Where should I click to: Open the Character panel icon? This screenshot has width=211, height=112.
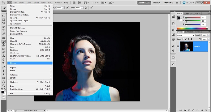click(x=173, y=46)
